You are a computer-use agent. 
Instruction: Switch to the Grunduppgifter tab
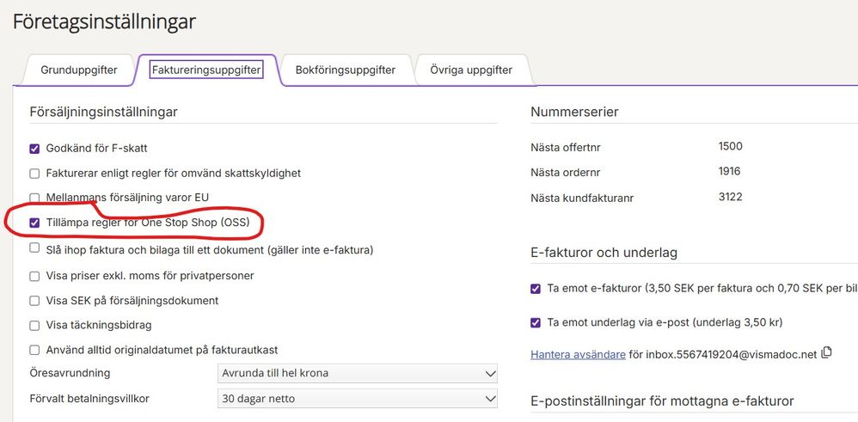pyautogui.click(x=79, y=70)
